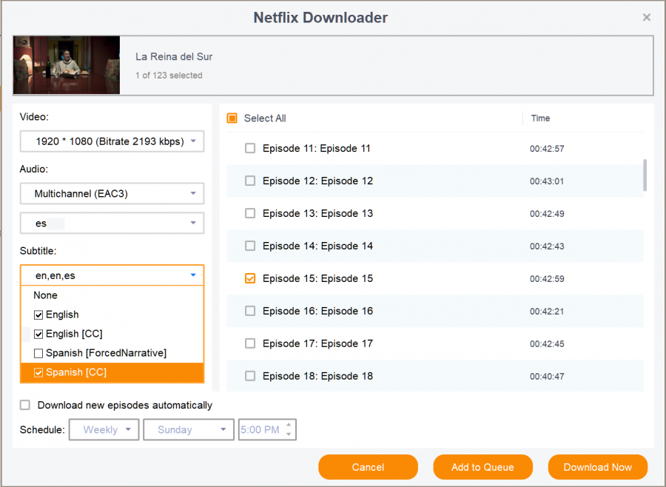This screenshot has width=666, height=487.
Task: Click the La Reina del Sur thumbnail
Action: tap(67, 65)
